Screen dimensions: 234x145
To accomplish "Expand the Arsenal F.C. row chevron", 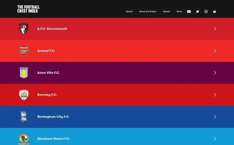I will coord(215,51).
